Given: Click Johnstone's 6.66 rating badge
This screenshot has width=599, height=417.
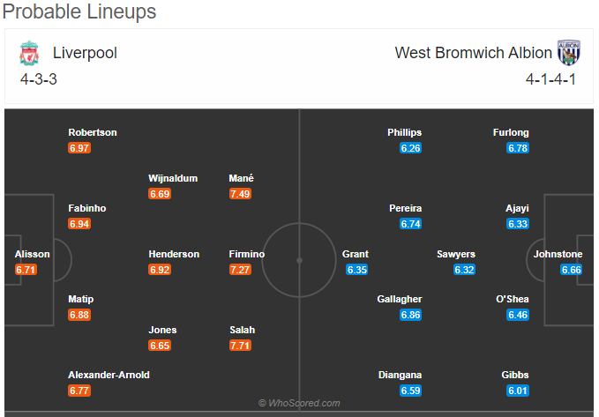Looking at the screenshot, I should click(571, 270).
